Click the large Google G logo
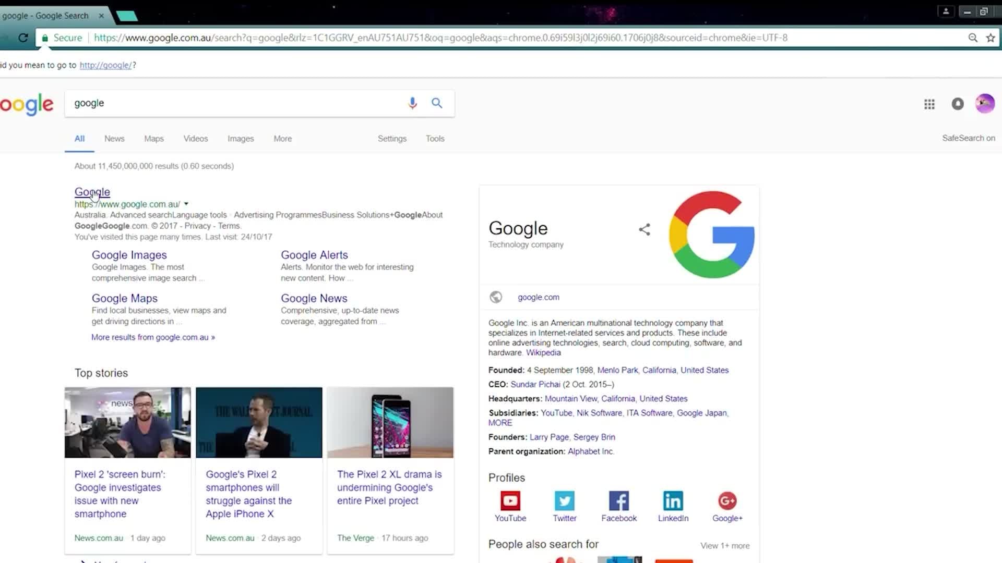 coord(712,235)
